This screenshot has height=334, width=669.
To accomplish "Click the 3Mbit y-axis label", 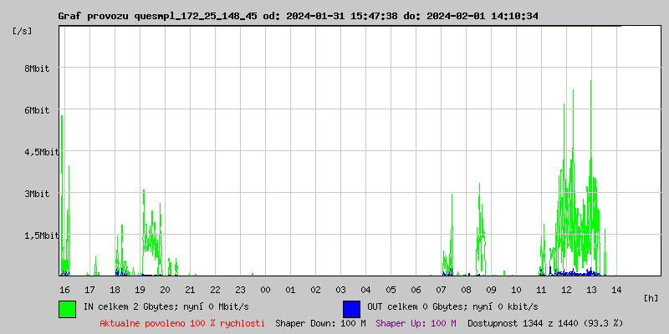I will point(36,194).
